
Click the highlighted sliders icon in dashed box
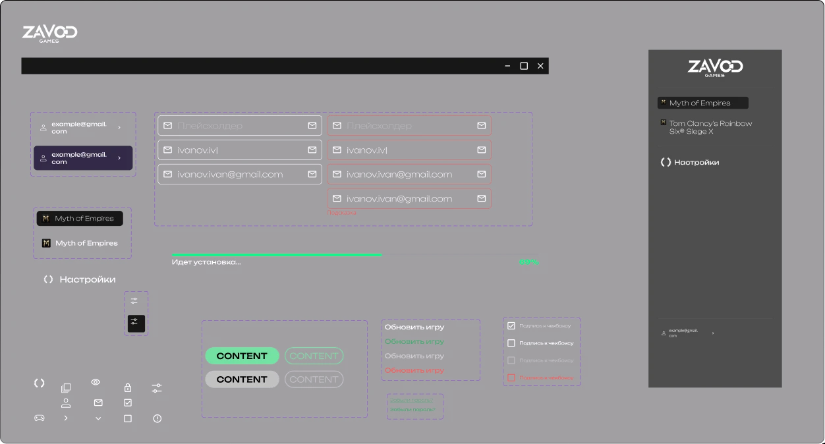[134, 321]
